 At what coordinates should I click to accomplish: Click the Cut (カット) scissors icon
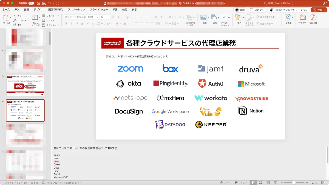point(15,16)
